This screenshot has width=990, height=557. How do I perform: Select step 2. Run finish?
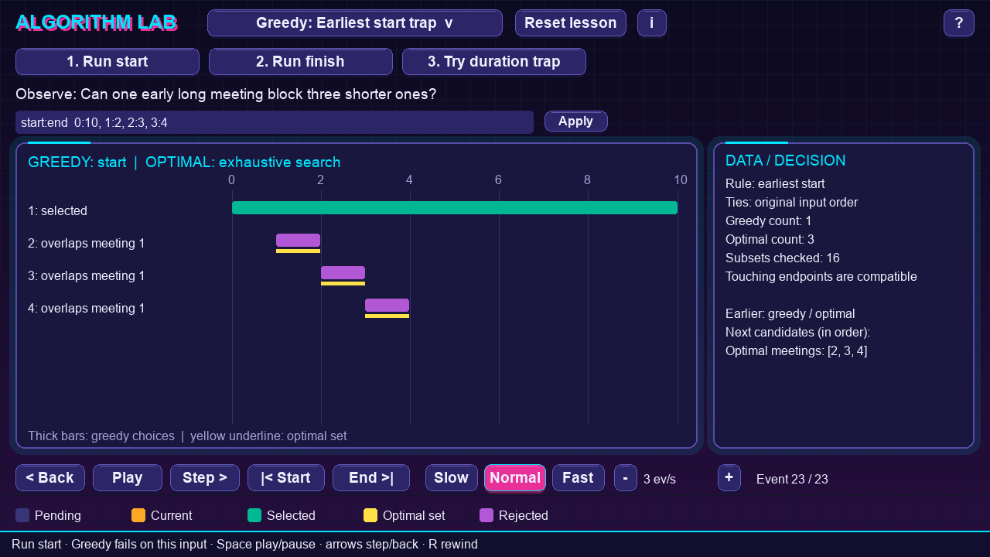[301, 62]
